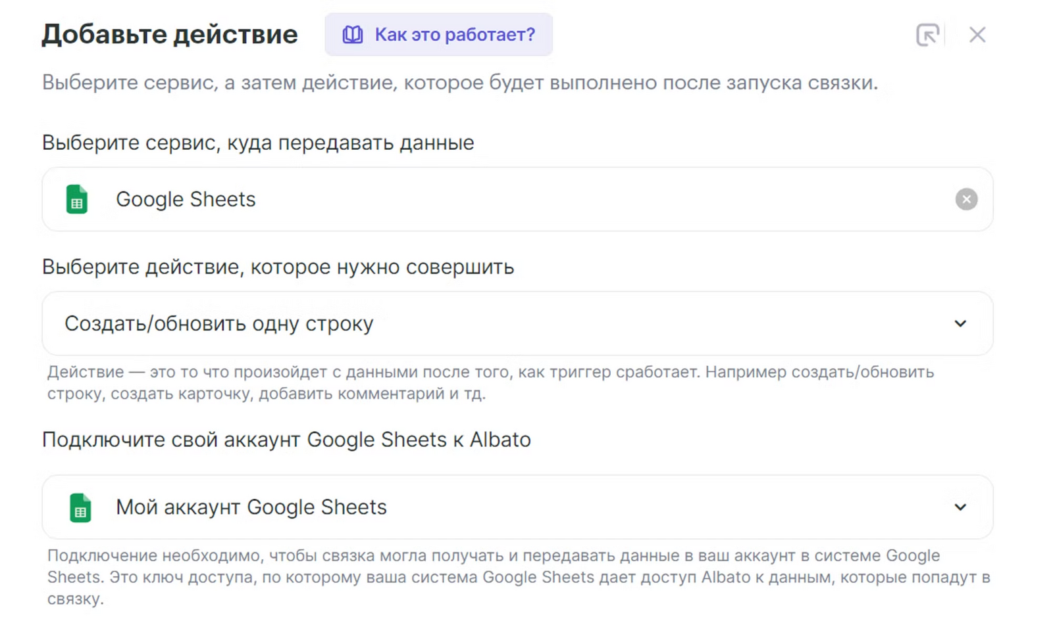Close the Добавьте действие dialog
Screen dimensions: 1053x625
977,35
